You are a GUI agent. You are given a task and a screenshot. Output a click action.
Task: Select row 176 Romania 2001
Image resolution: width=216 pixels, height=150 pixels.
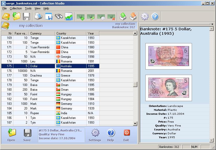point(50,71)
